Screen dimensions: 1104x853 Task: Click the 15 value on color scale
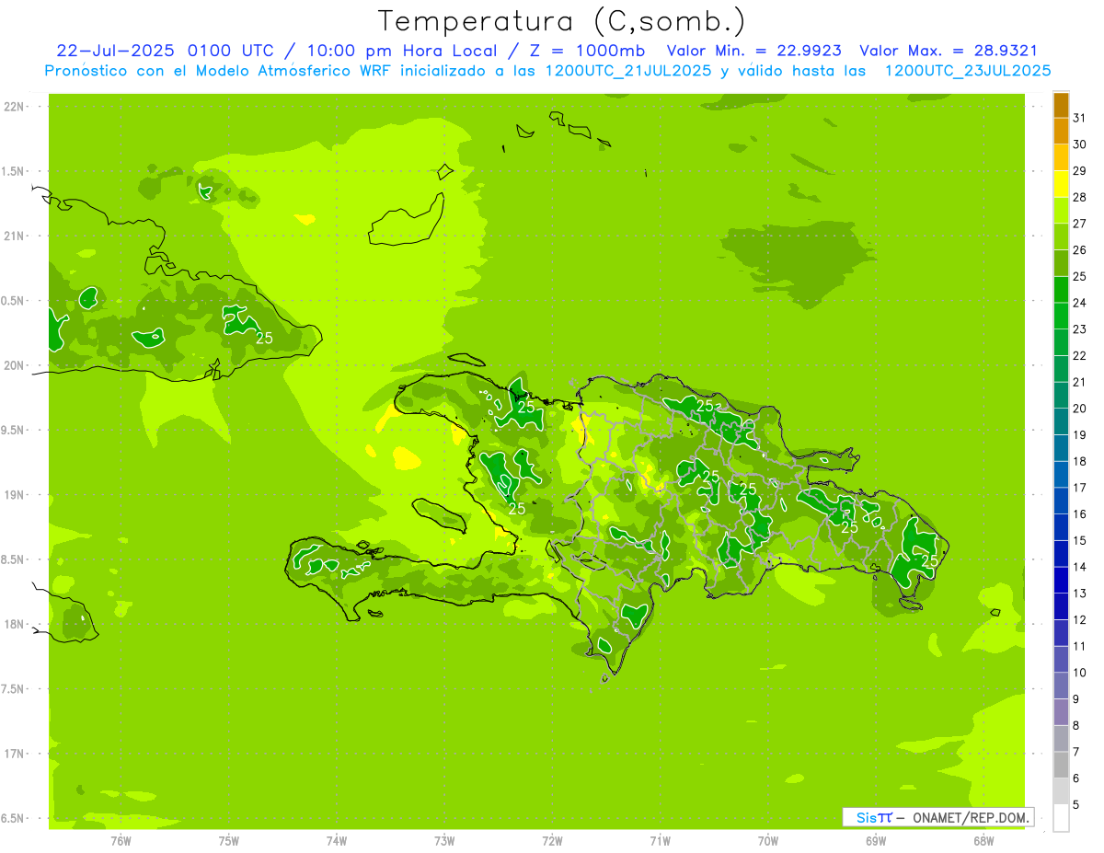point(1079,540)
